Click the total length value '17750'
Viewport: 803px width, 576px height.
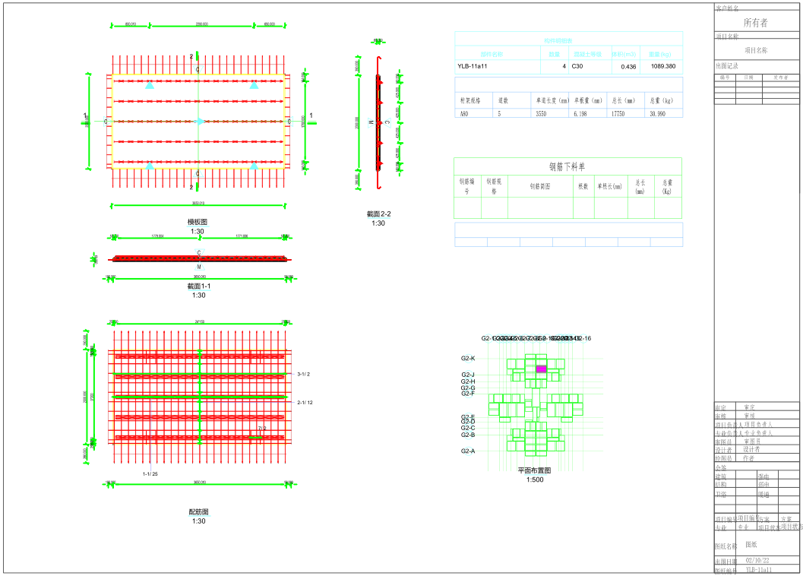pyautogui.click(x=618, y=114)
